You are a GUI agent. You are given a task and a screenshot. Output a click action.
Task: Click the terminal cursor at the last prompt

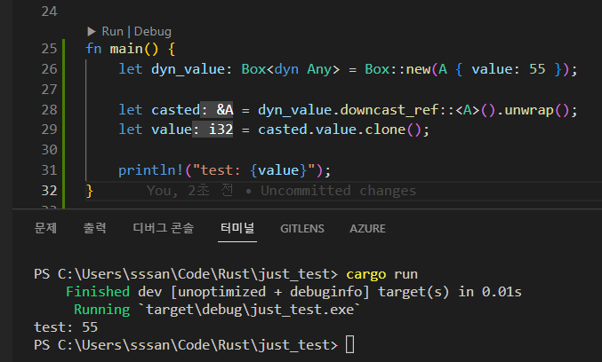click(x=349, y=344)
